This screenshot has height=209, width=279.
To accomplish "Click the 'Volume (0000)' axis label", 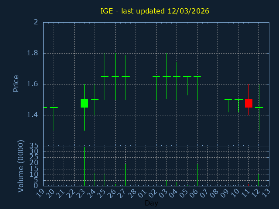I will click(x=20, y=166).
